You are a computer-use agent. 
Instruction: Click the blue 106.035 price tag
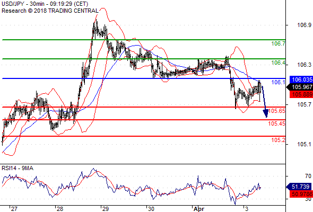pos(301,79)
